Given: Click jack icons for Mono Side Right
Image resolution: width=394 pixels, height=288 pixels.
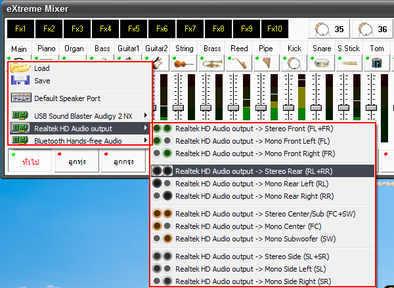Looking at the screenshot, I should (162, 281).
